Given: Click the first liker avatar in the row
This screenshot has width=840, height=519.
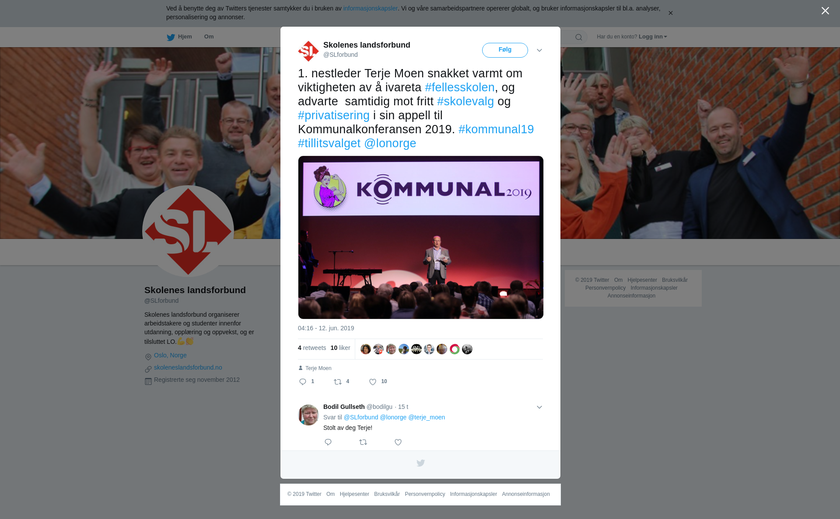Looking at the screenshot, I should 366,349.
